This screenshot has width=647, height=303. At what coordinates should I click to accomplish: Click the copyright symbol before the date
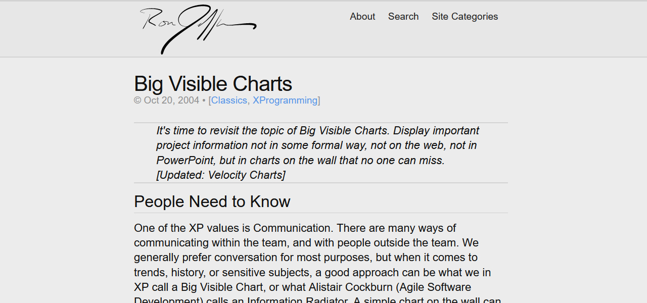[x=137, y=100]
